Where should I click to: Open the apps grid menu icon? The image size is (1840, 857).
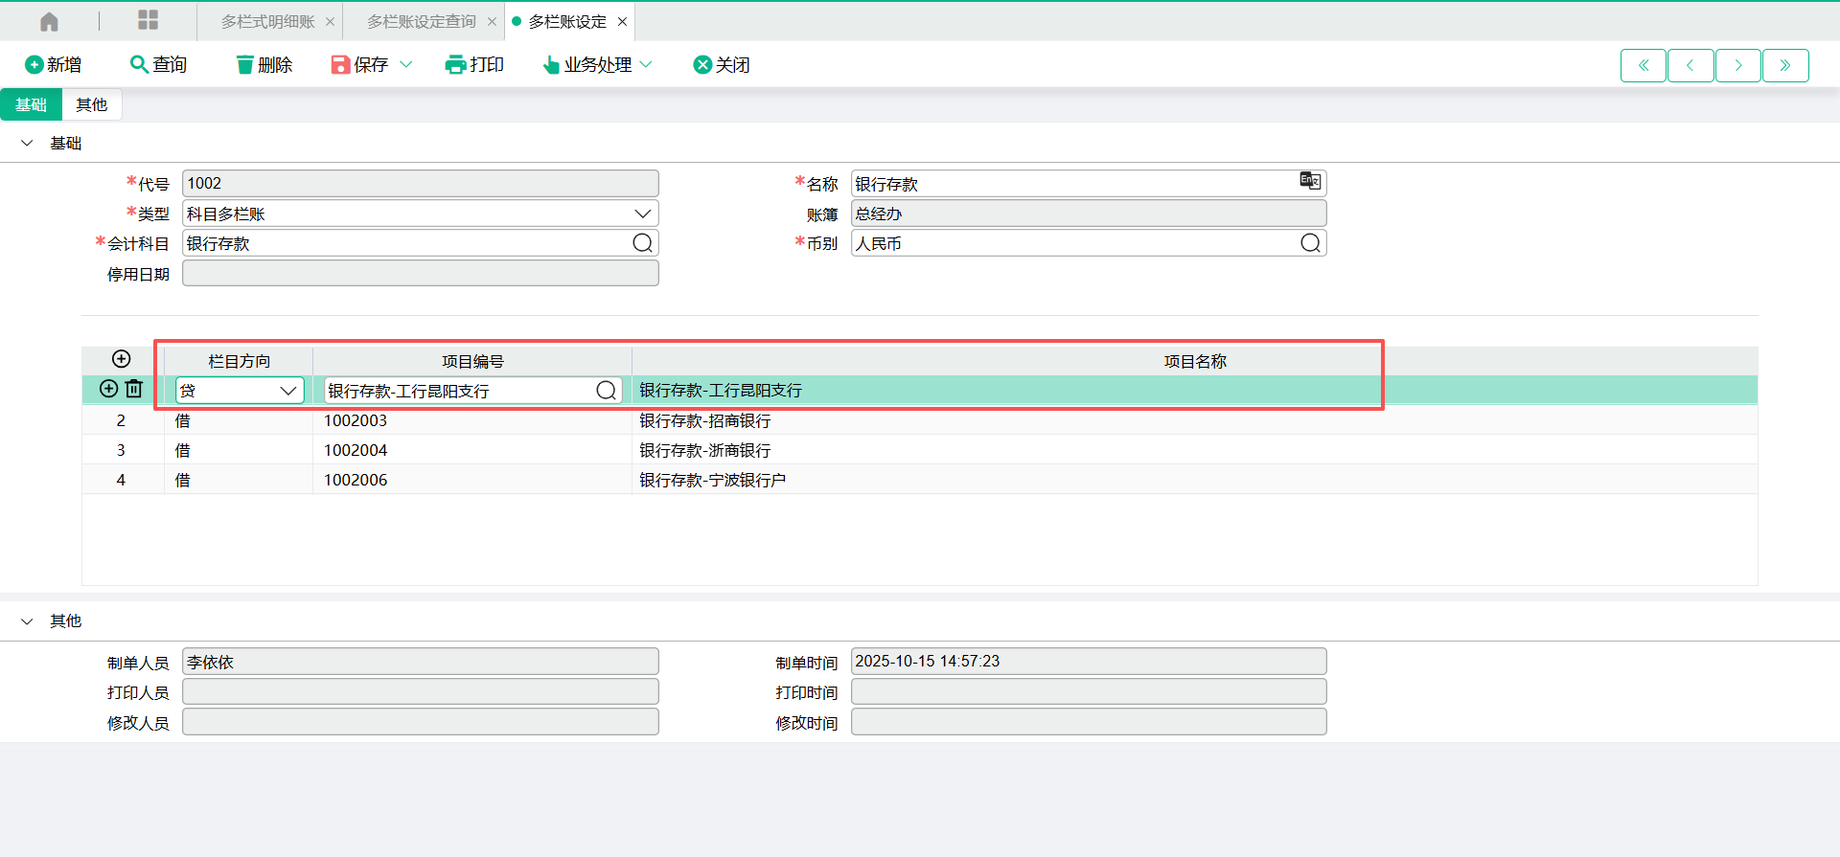tap(148, 20)
